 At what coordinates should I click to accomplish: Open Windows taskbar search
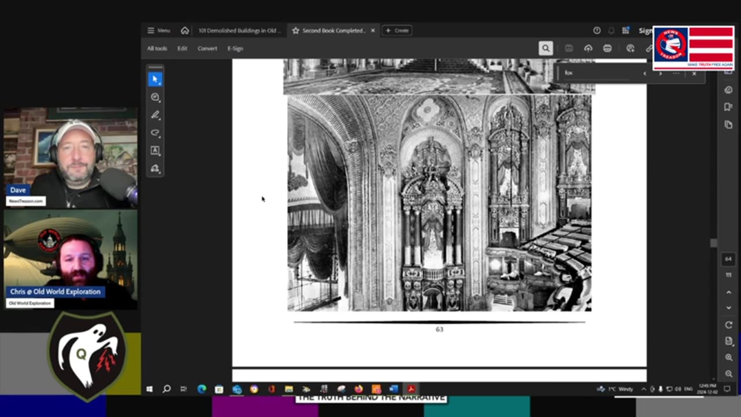167,389
